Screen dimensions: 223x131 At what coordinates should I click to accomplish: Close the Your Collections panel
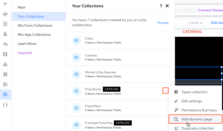point(167,6)
